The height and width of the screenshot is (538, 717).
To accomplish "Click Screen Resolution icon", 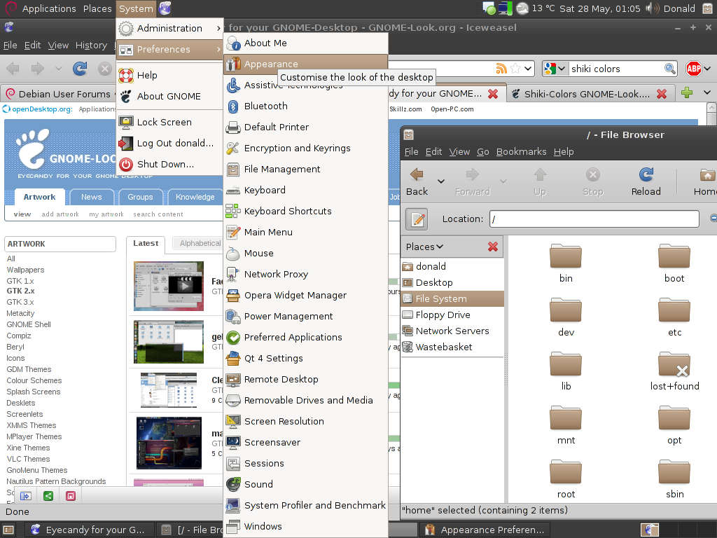I will pos(233,422).
